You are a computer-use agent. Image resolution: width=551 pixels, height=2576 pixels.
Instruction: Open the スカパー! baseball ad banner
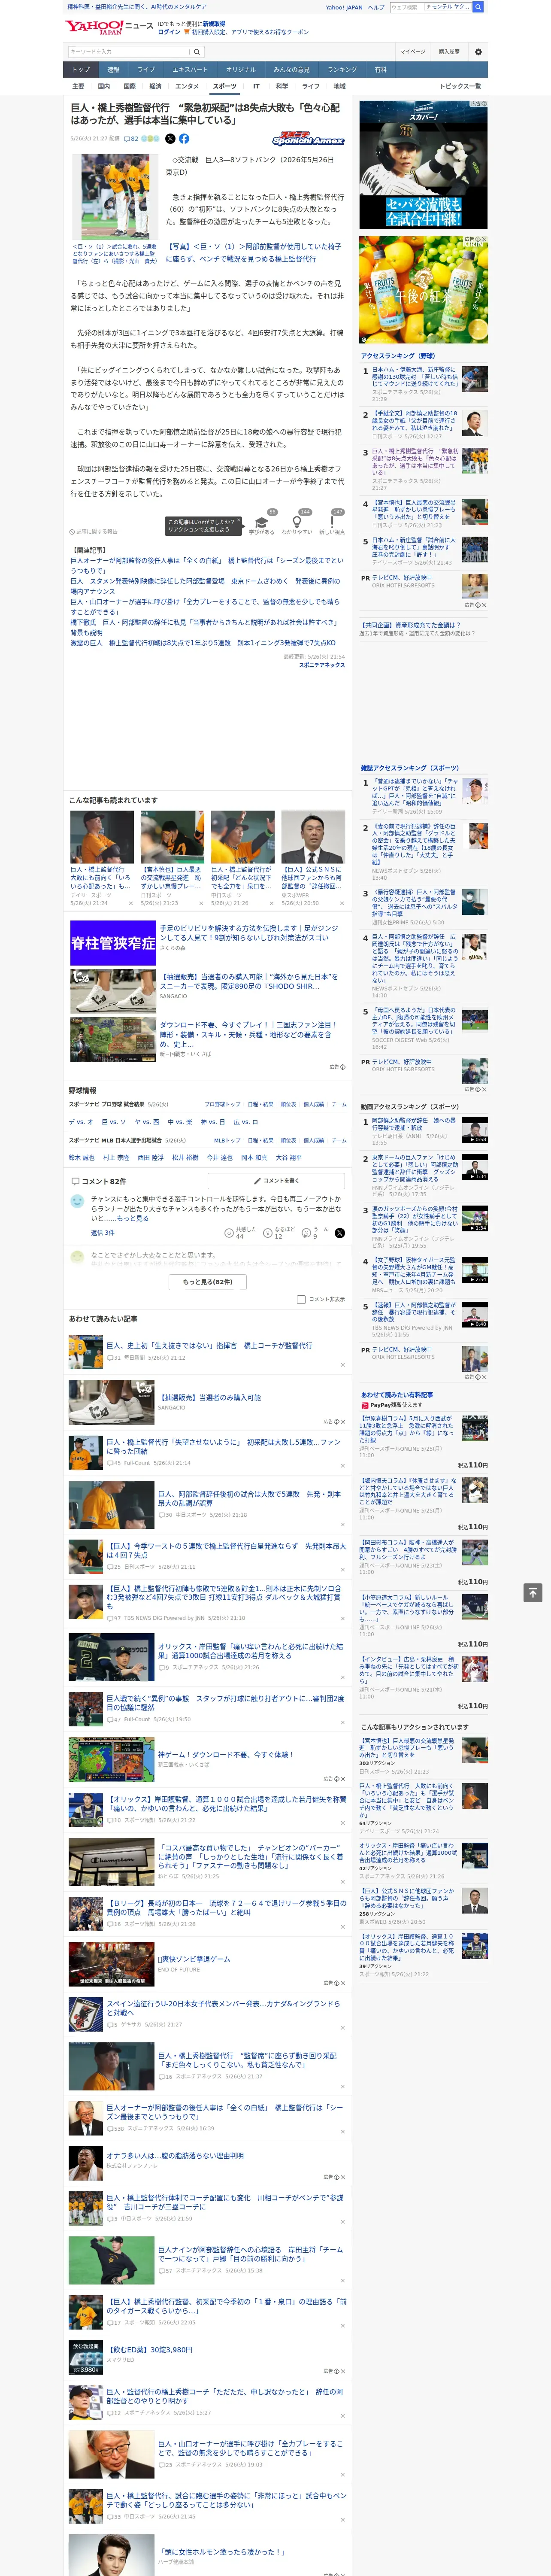coord(423,165)
